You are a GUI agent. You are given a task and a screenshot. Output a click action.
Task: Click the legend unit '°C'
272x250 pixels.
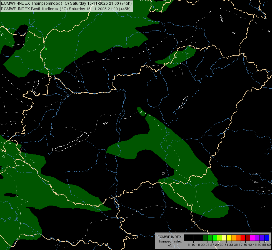click(169, 246)
